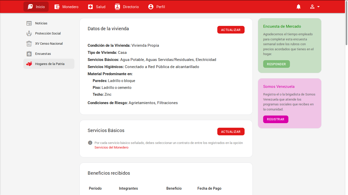The width and height of the screenshot is (348, 195).
Task: Click the Período column header
Action: coord(95,188)
